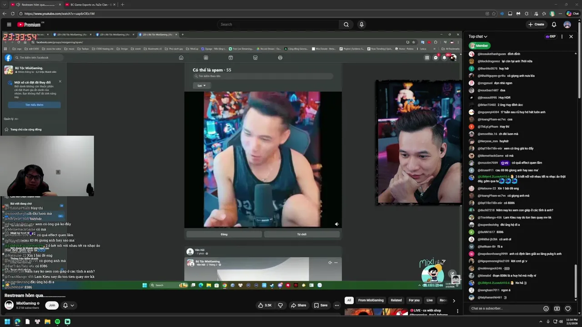Save the video to a playlist
The width and height of the screenshot is (582, 327).
pyautogui.click(x=321, y=305)
